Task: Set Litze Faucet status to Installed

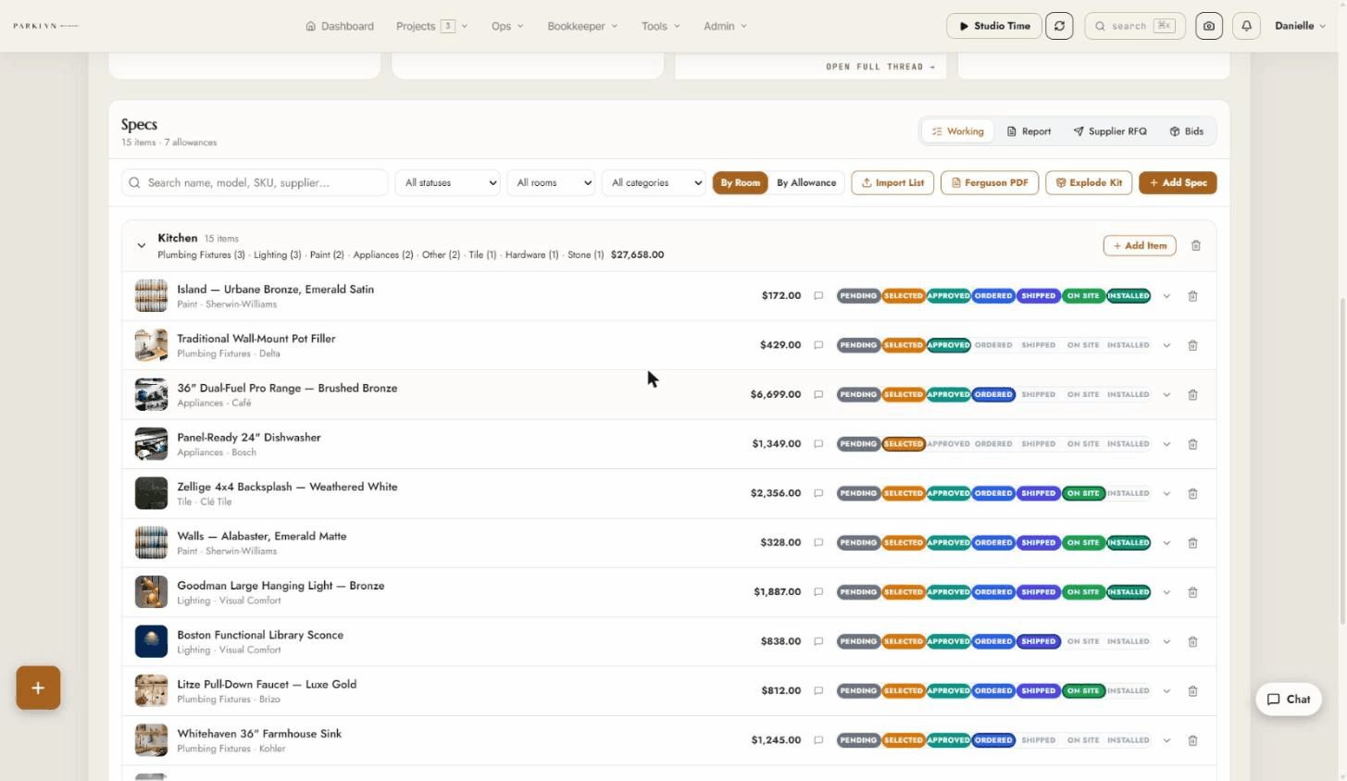Action: pos(1129,690)
